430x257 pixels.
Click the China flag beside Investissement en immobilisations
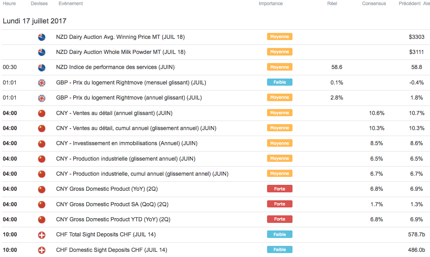click(41, 144)
